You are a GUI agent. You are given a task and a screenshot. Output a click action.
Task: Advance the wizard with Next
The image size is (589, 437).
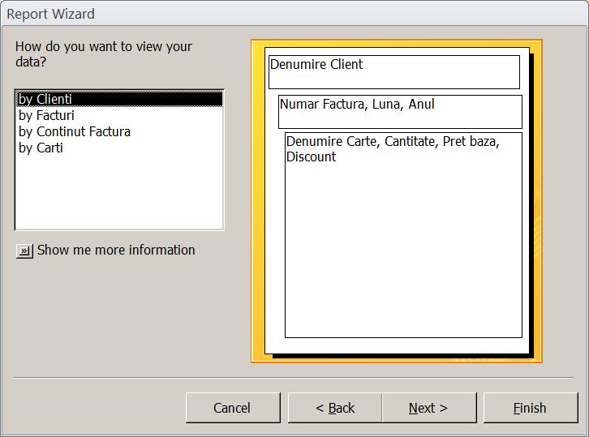point(429,408)
